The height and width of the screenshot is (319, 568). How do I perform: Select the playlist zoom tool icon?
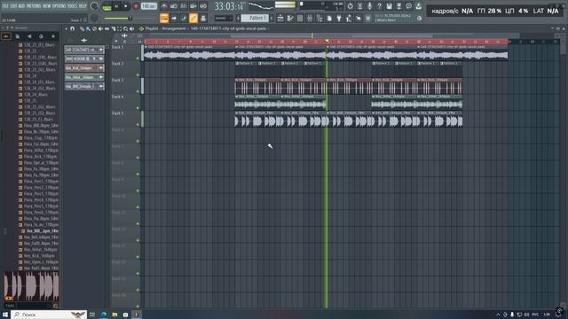click(x=126, y=28)
